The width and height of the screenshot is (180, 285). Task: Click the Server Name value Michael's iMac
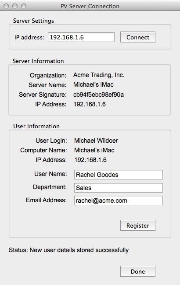tap(94, 84)
